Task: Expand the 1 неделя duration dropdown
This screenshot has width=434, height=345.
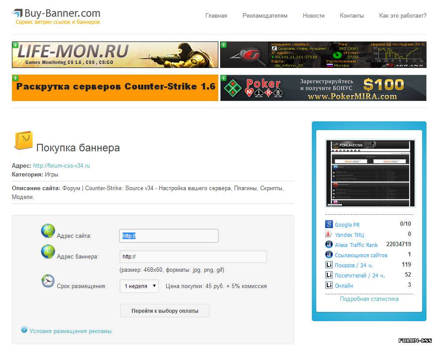Action: pos(139,286)
